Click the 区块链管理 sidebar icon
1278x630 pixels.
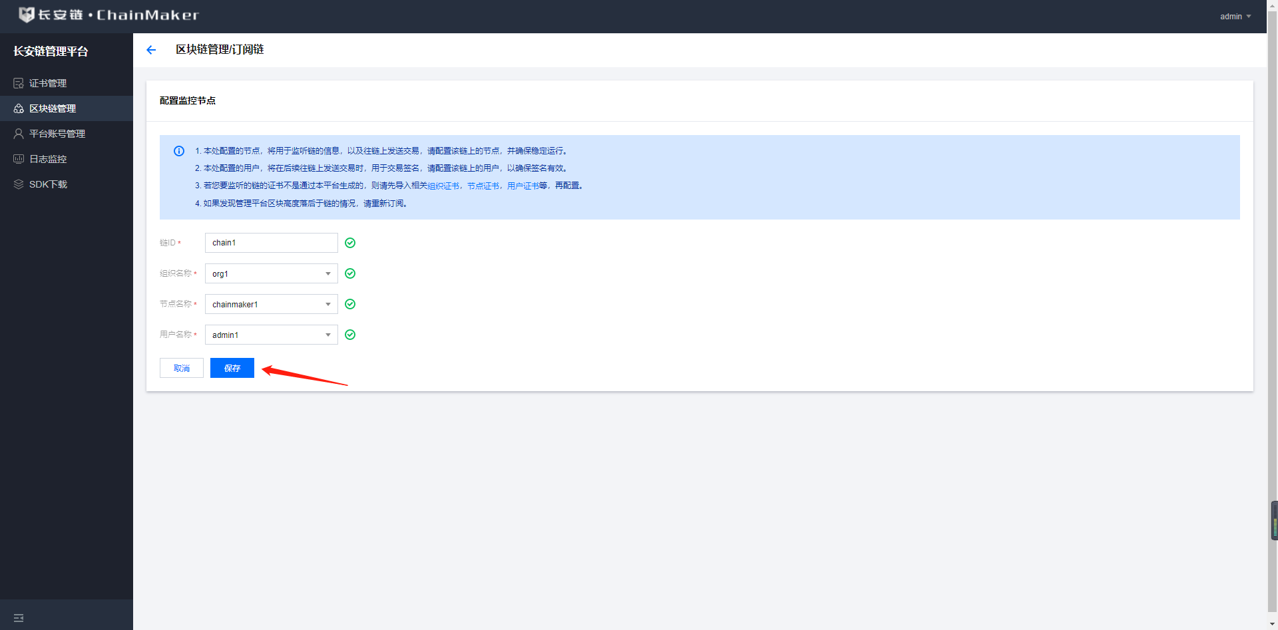(19, 108)
